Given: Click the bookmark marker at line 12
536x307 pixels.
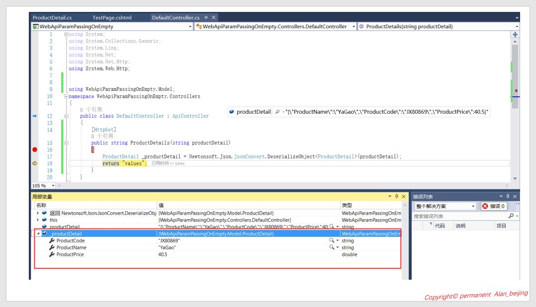Looking at the screenshot, I should (35, 116).
